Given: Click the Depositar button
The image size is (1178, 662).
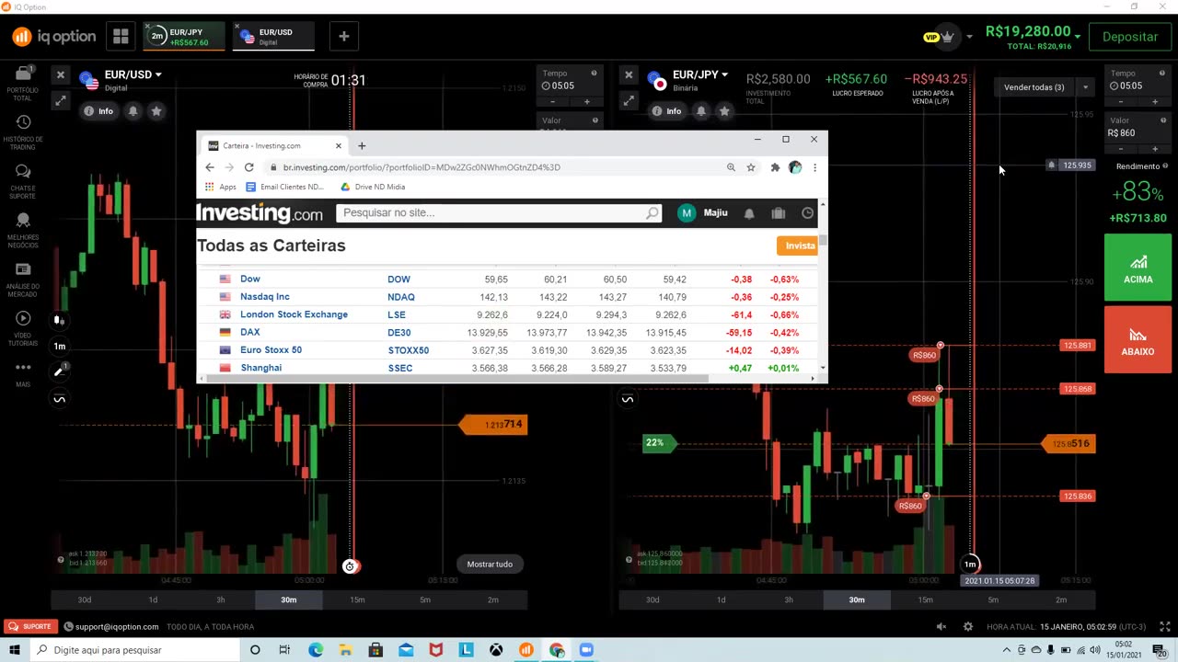Looking at the screenshot, I should [1130, 37].
